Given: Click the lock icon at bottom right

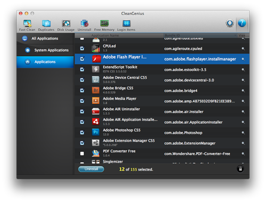Looking at the screenshot, I should (x=240, y=169).
